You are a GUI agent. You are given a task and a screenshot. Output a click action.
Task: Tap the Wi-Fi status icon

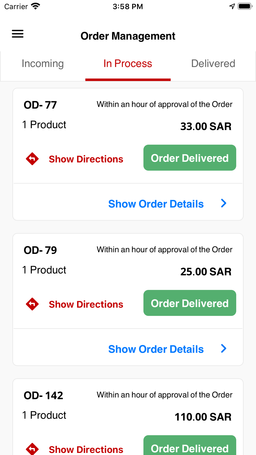point(36,6)
